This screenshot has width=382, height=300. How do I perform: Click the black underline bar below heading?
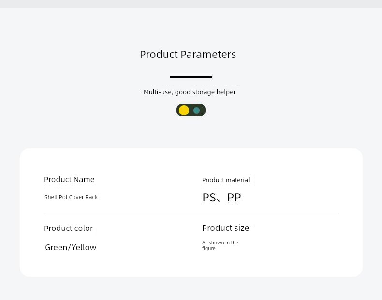191,77
